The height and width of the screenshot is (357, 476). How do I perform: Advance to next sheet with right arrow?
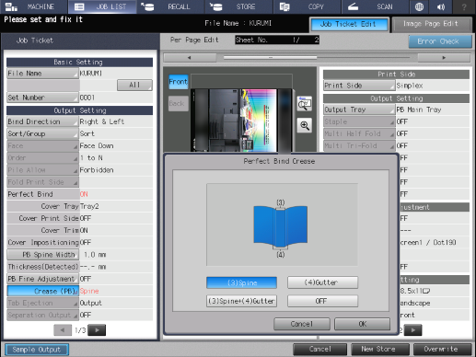click(x=444, y=58)
